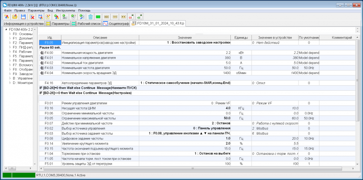363x180 pixels.
Task: Expand the F4 : Рабочие tree node
Action: 10,52
